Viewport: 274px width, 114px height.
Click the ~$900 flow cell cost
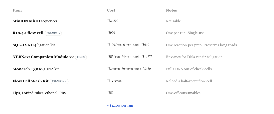pyautogui.click(x=111, y=33)
